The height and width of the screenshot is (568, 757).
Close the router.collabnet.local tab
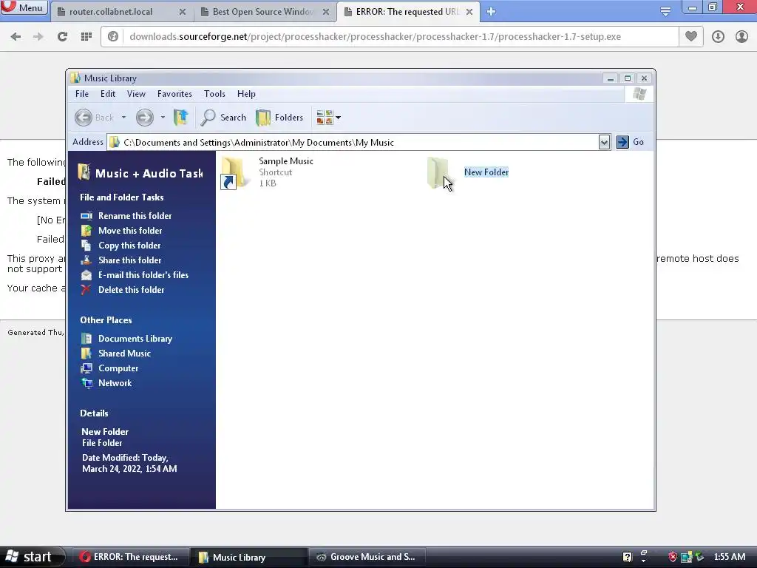183,12
